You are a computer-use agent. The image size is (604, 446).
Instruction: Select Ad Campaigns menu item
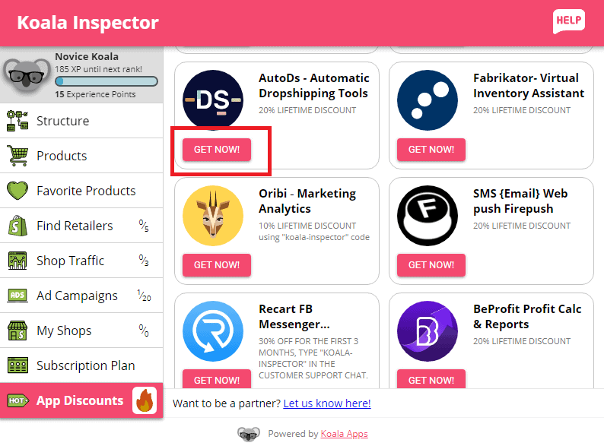click(81, 296)
